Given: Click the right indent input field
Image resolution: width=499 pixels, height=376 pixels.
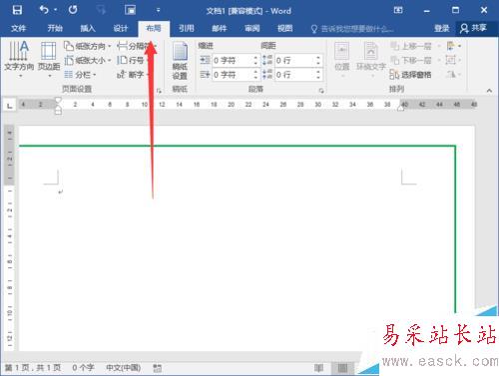Looking at the screenshot, I should 233,75.
